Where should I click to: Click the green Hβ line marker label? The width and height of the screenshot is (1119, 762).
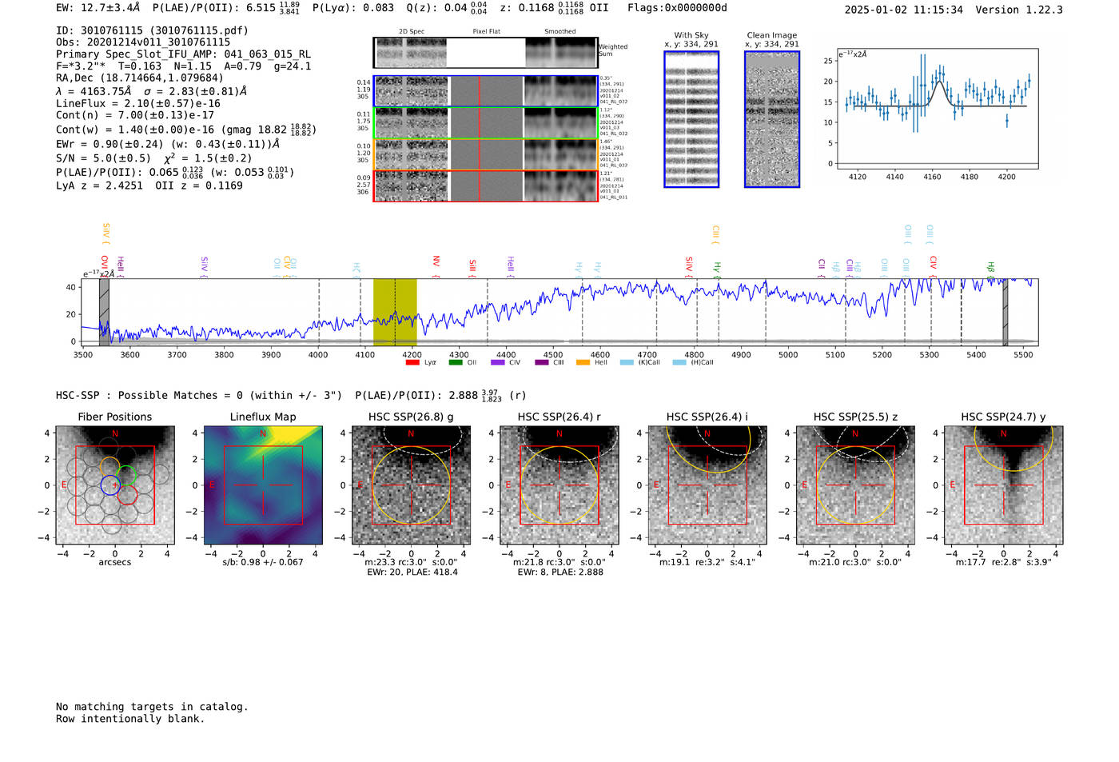[x=991, y=269]
